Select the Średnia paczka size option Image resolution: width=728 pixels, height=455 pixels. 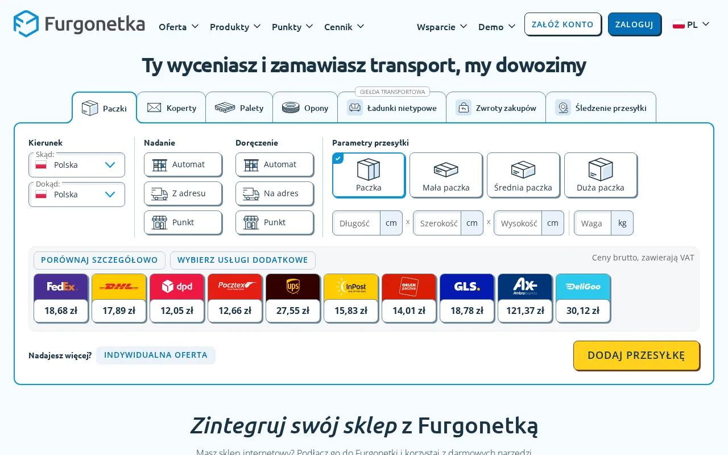524,175
